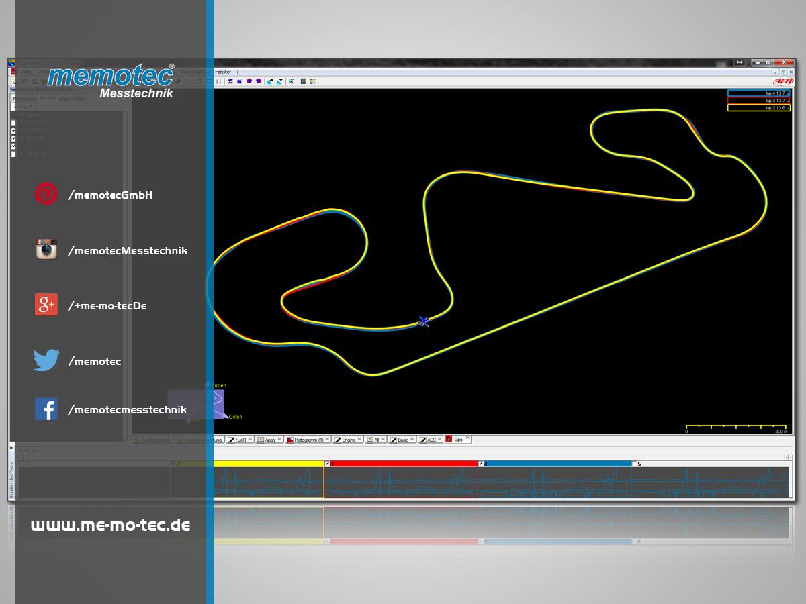Image resolution: width=806 pixels, height=604 pixels.
Task: Click the Y1 axis toolbar button
Action: (218, 81)
